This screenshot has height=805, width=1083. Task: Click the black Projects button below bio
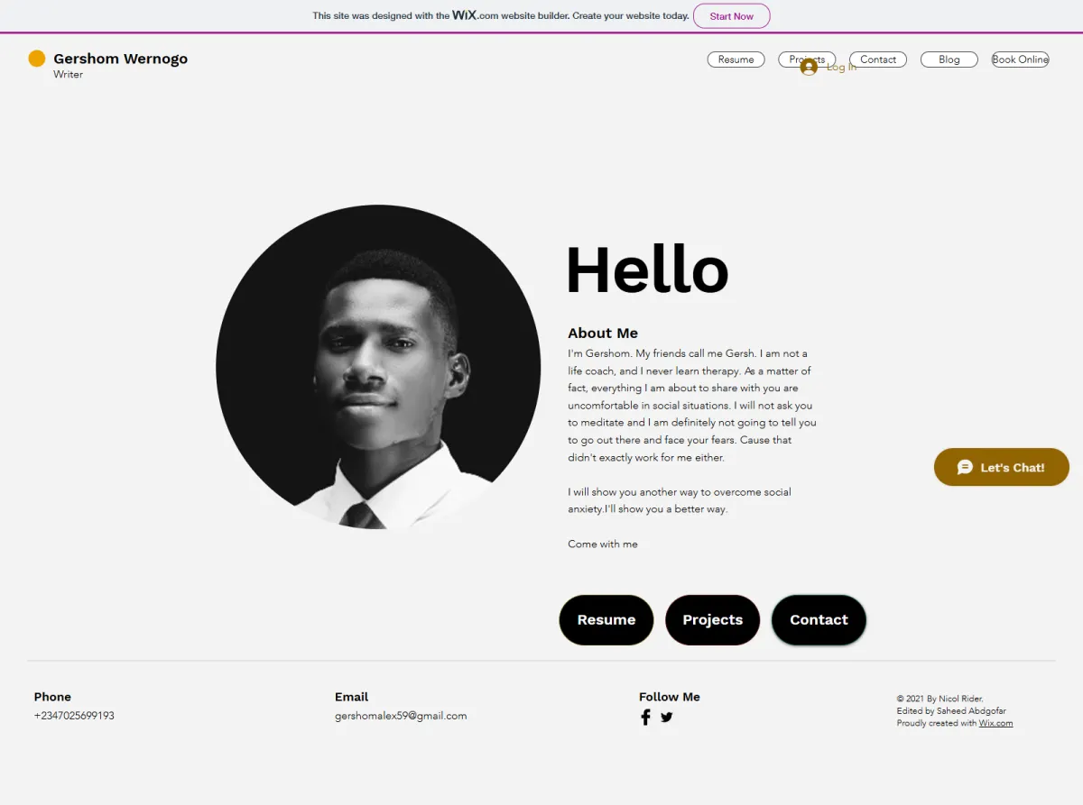pyautogui.click(x=713, y=620)
